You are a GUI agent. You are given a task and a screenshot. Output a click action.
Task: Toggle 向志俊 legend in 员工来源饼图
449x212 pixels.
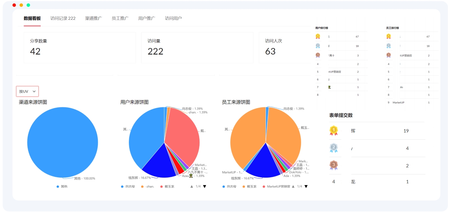[x=229, y=186]
